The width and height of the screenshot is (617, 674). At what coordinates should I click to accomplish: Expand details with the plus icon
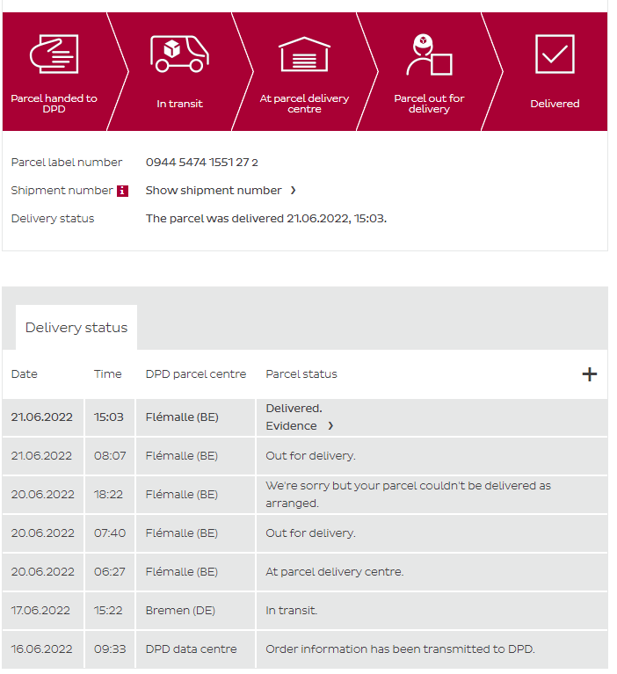coord(589,374)
